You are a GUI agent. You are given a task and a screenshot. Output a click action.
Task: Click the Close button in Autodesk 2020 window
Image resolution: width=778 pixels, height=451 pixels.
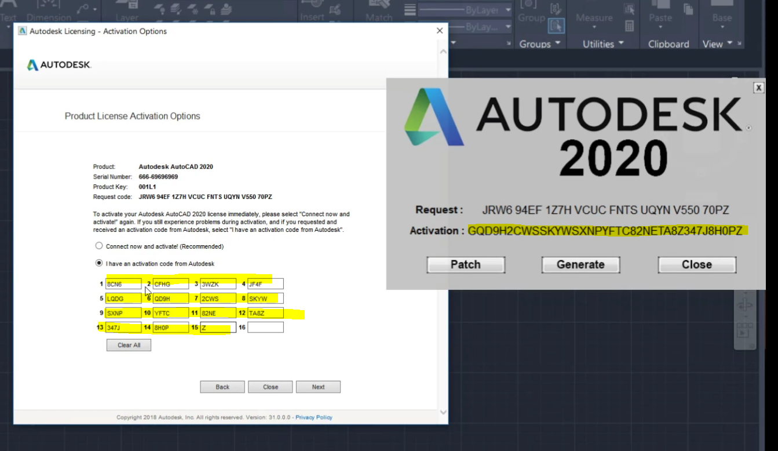pyautogui.click(x=697, y=264)
